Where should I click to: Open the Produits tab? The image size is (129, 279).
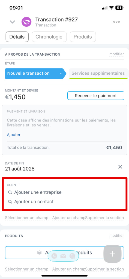pyautogui.click(x=83, y=37)
